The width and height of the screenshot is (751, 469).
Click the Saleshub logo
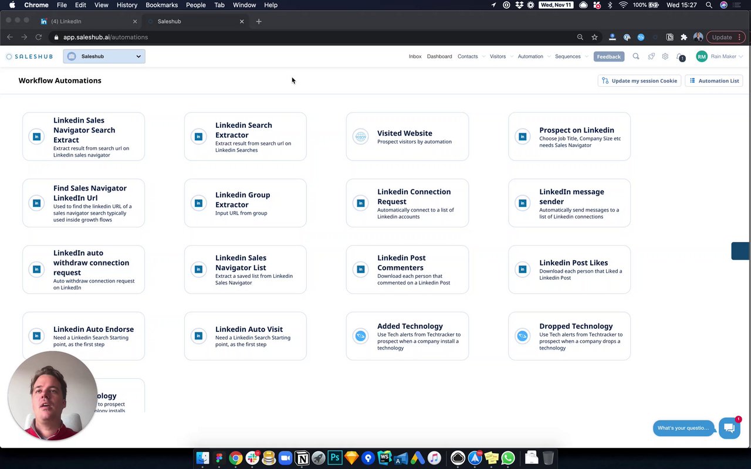click(x=29, y=56)
